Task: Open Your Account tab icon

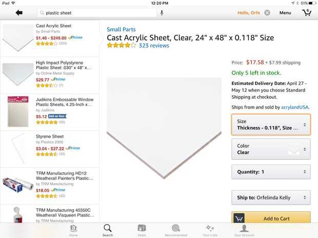Action: click(244, 230)
